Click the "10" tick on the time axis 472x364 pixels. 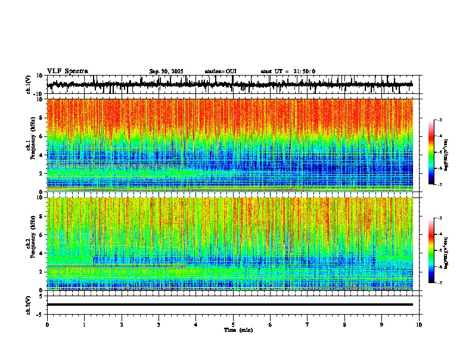[419, 325]
